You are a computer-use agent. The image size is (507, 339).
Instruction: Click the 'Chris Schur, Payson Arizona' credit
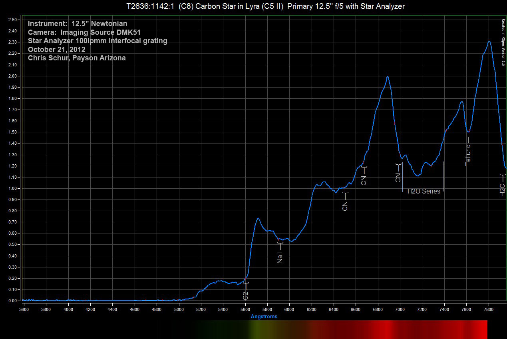tap(77, 58)
